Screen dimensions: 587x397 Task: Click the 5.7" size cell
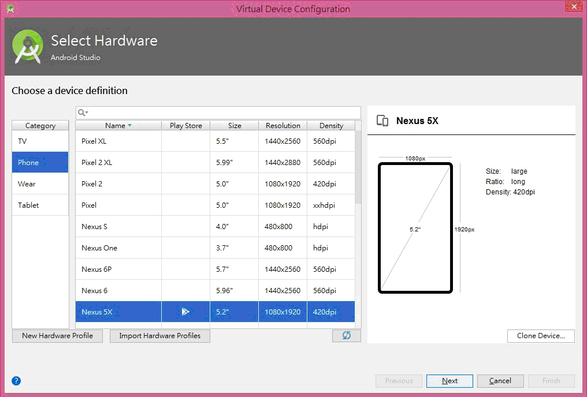235,269
